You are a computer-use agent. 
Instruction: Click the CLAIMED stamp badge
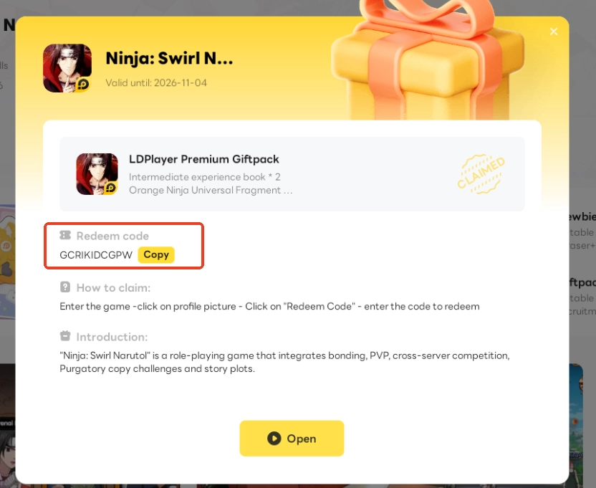[481, 174]
